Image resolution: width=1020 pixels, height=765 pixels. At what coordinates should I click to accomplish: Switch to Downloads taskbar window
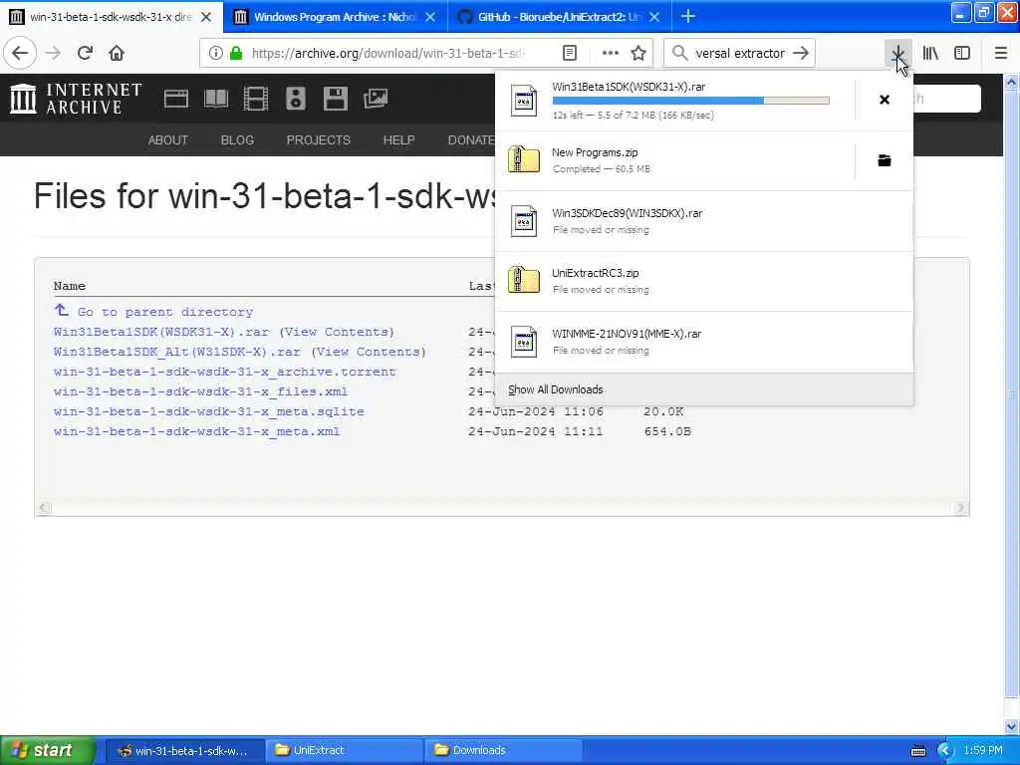click(x=504, y=750)
